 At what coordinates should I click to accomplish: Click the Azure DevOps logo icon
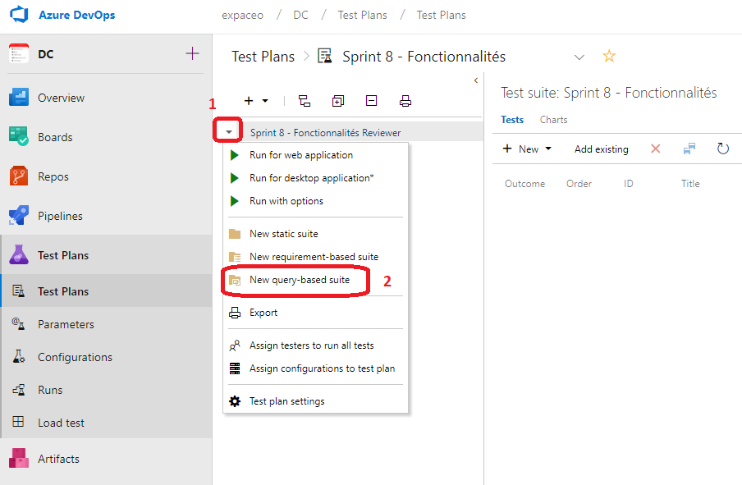click(x=19, y=14)
